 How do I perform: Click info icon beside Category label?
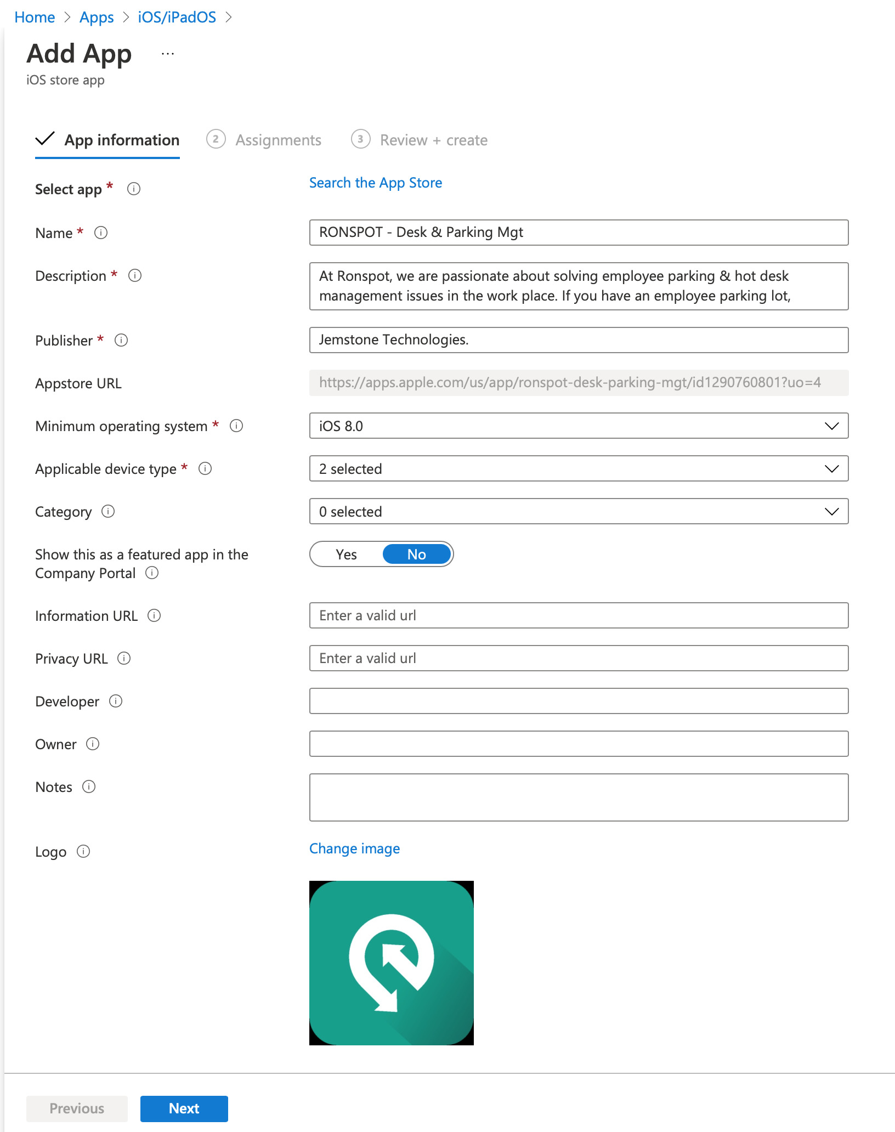click(x=108, y=511)
